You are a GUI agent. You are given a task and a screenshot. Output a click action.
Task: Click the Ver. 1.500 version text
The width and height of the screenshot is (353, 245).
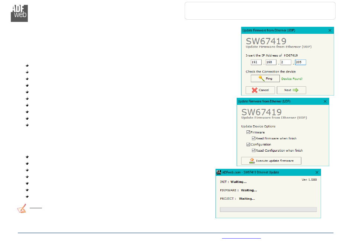tap(309, 180)
